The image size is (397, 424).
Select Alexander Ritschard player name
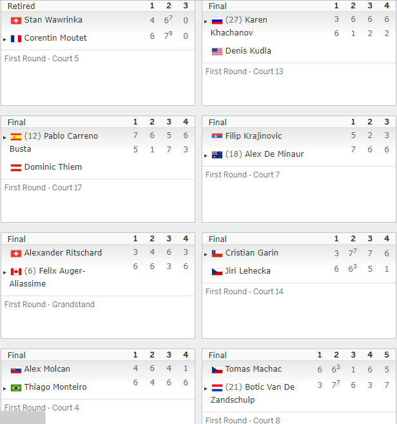click(x=63, y=252)
